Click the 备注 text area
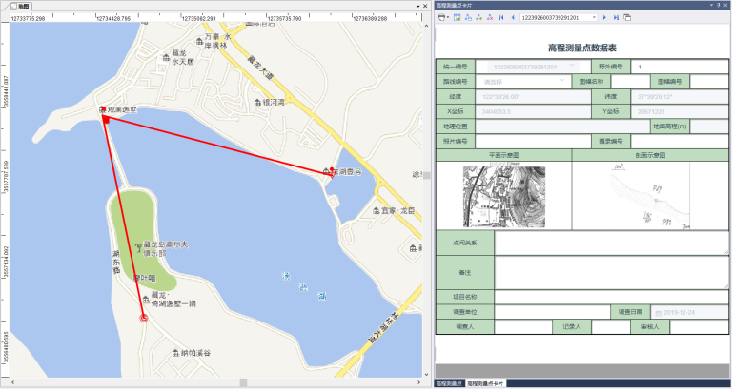733x390 pixels. click(x=611, y=272)
